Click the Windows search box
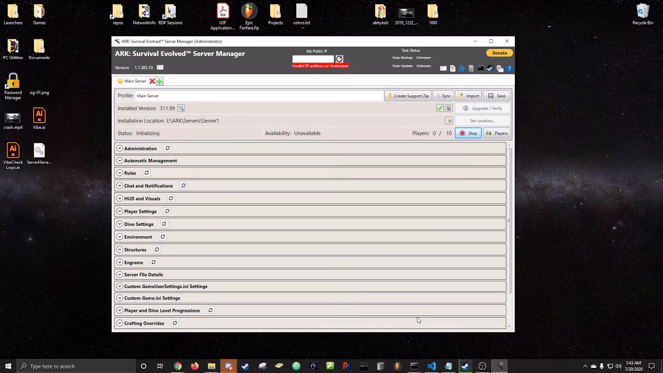The image size is (663, 373). pos(76,366)
